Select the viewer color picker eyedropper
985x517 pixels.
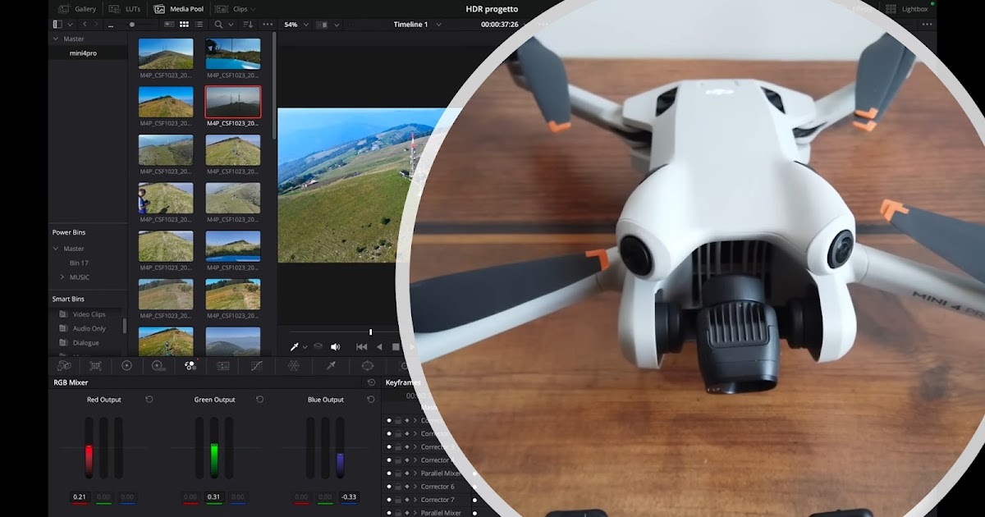coord(295,346)
